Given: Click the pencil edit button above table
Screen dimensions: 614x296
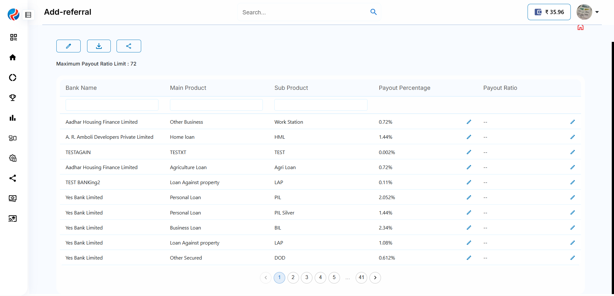Looking at the screenshot, I should pyautogui.click(x=69, y=46).
